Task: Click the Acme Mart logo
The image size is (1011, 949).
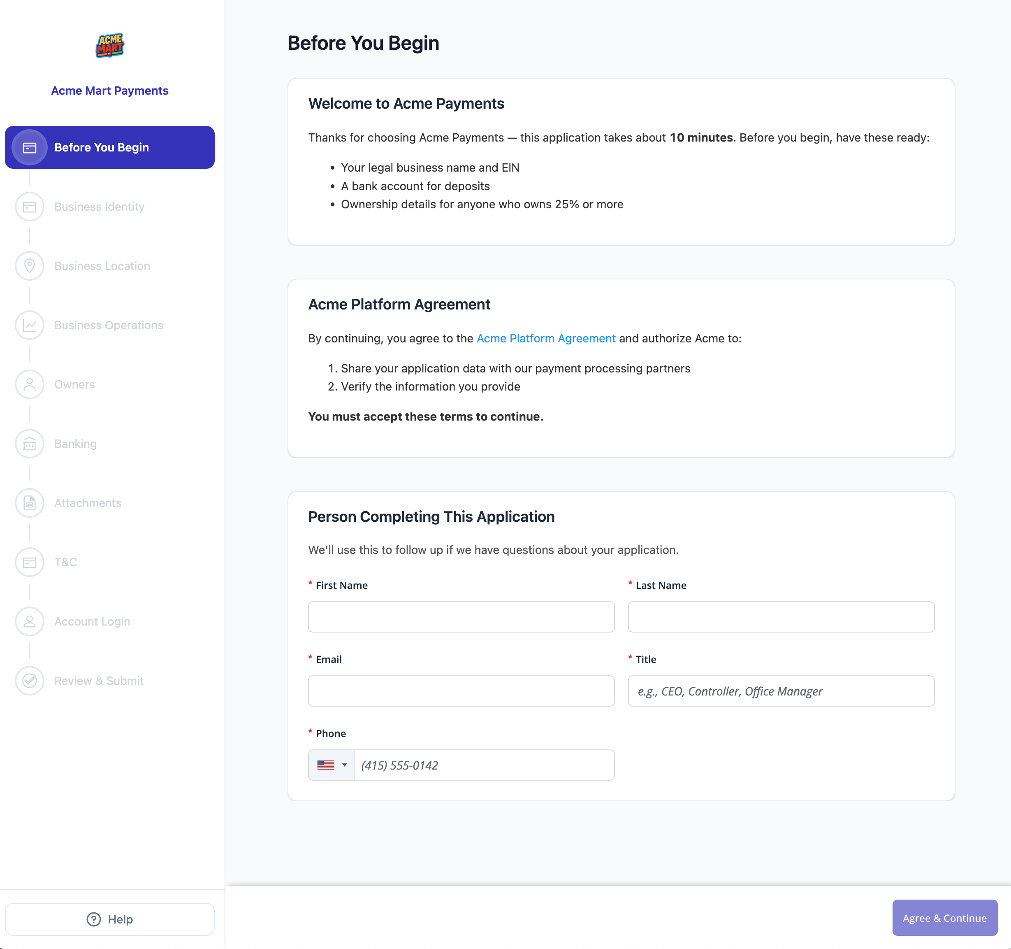Action: (x=110, y=45)
